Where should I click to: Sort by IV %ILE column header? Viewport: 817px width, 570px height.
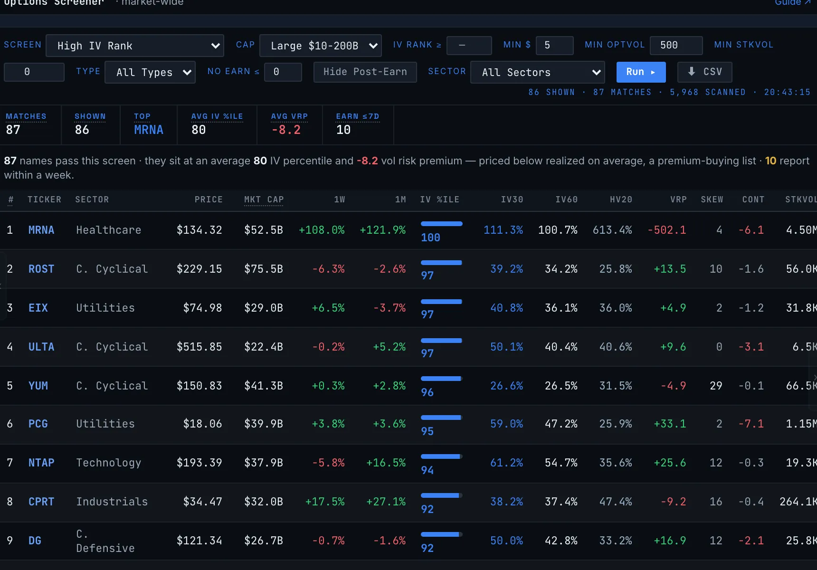(439, 199)
